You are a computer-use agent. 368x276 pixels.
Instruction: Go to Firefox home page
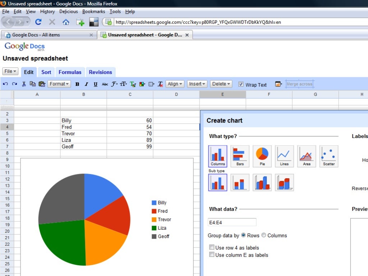[x=66, y=22]
